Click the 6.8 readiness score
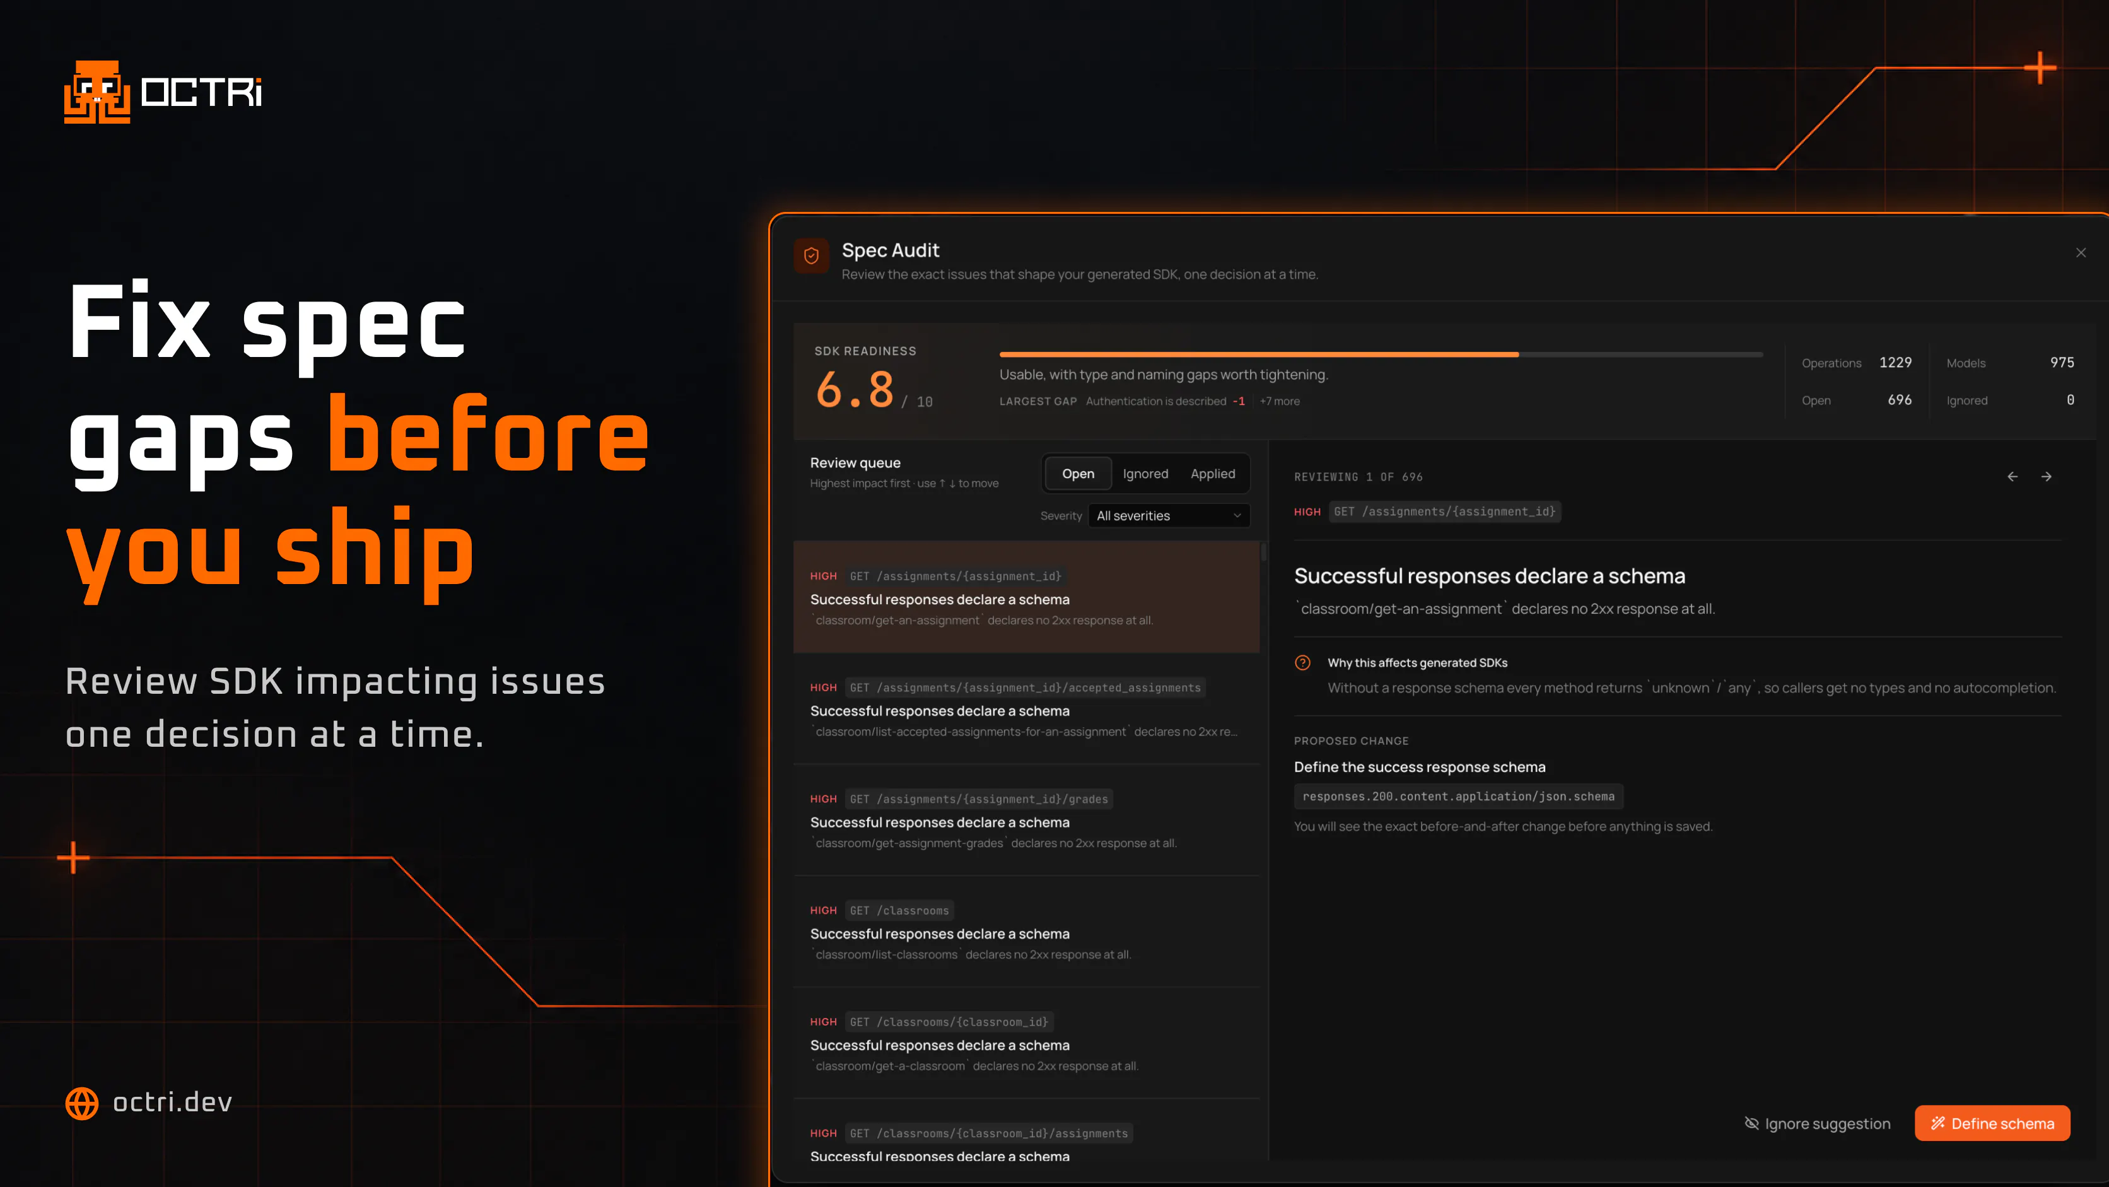This screenshot has width=2109, height=1187. [x=854, y=390]
